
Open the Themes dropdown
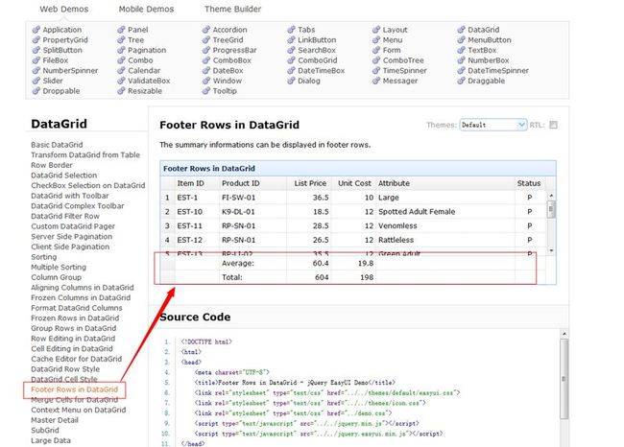coord(493,125)
